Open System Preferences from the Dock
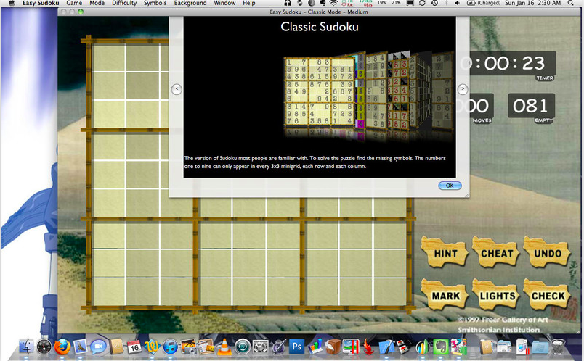584x361 pixels. [x=260, y=347]
